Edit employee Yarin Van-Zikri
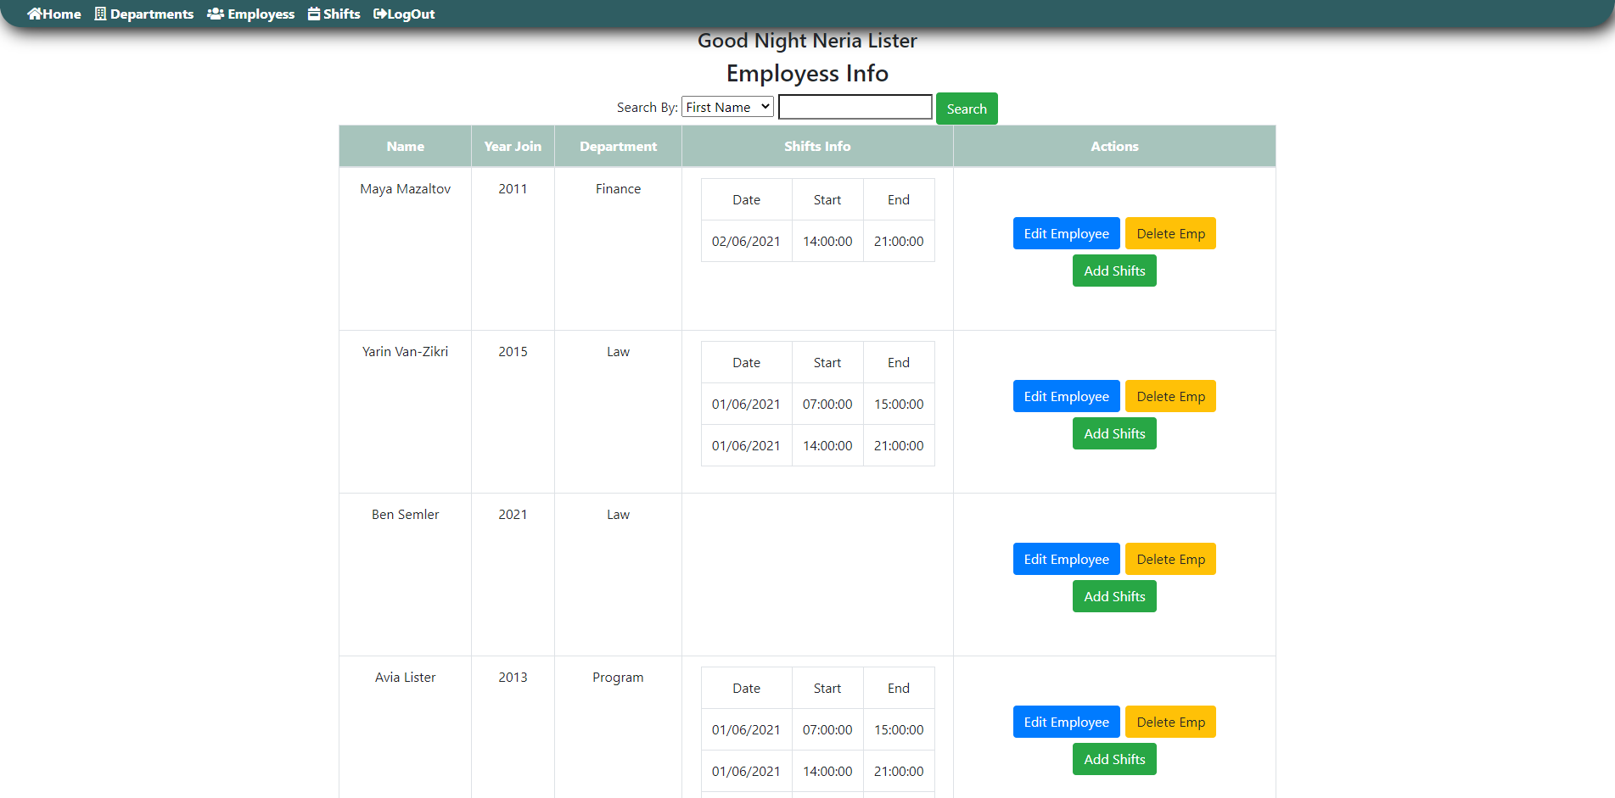Viewport: 1615px width, 798px height. (x=1067, y=396)
